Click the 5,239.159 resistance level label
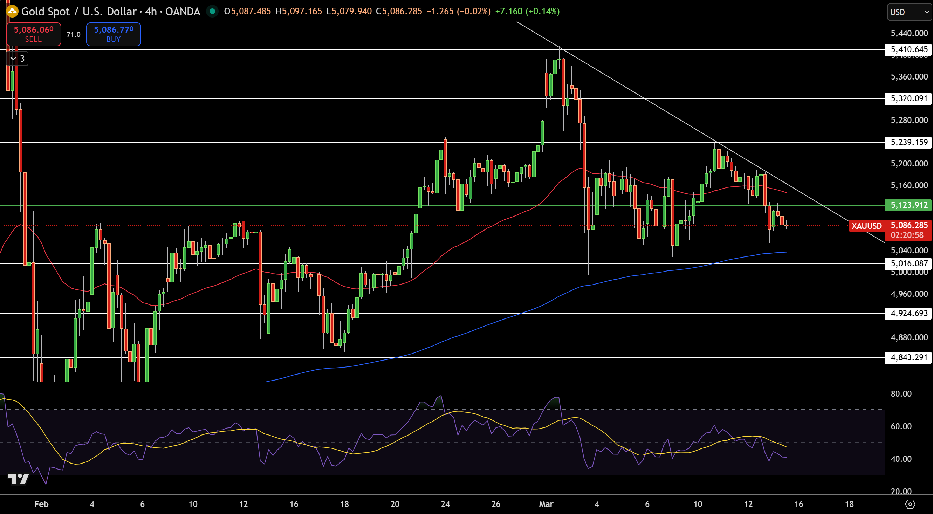Screen dimensions: 933x514 tap(909, 142)
